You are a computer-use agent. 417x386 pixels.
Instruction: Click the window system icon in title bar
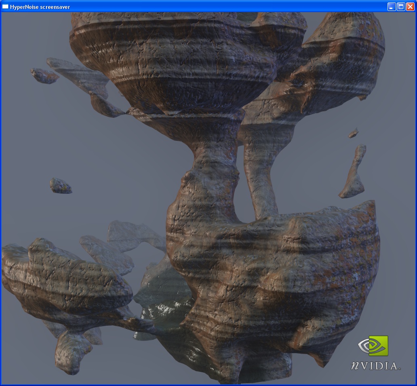tap(6, 6)
